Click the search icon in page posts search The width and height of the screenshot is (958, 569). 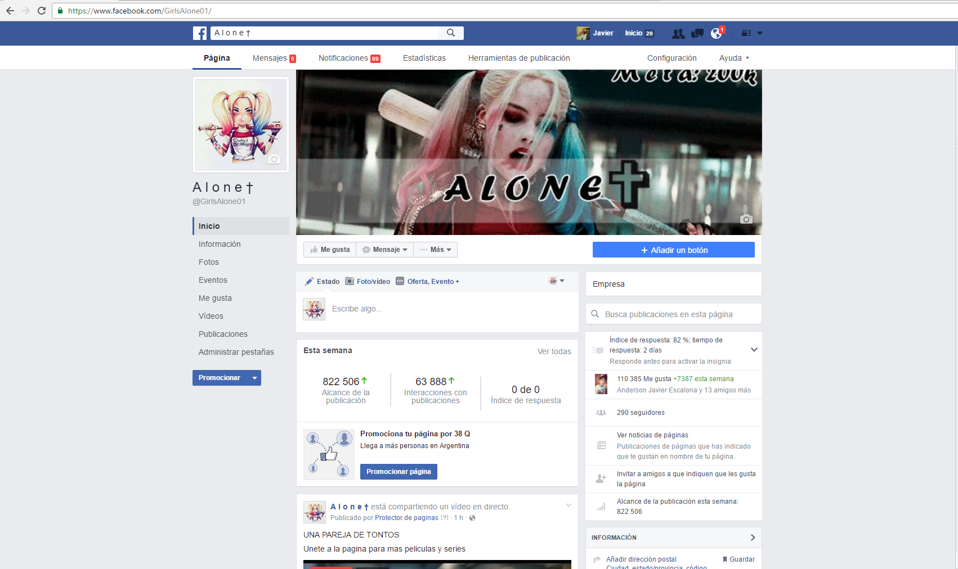click(595, 314)
